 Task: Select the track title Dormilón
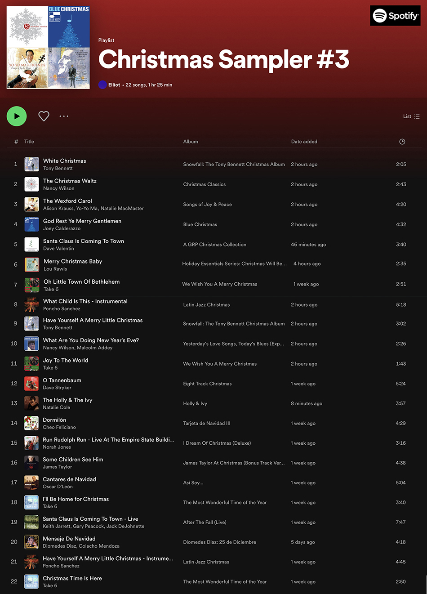point(54,420)
